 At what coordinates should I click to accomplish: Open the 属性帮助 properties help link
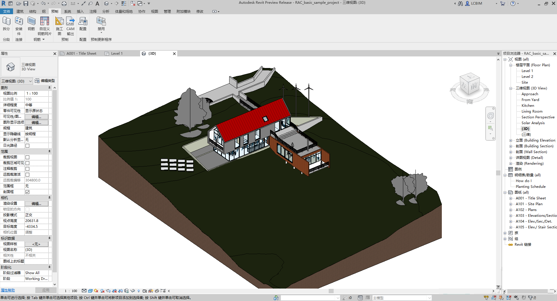pyautogui.click(x=8, y=290)
